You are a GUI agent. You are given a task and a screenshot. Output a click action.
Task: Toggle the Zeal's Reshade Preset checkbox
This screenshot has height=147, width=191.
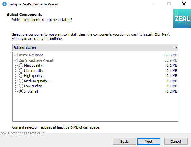tap(15, 60)
